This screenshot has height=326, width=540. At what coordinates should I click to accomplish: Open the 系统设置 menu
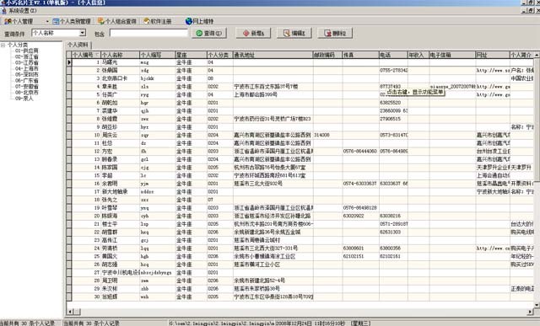[19, 11]
